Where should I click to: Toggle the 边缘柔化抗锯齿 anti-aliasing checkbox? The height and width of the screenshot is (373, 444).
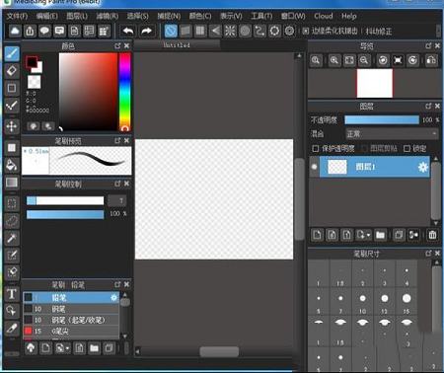pos(306,32)
